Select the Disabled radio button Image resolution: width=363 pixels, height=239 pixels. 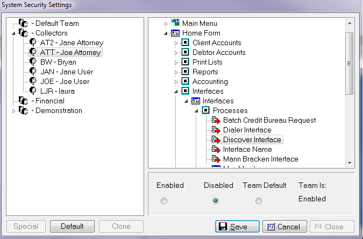(x=216, y=201)
